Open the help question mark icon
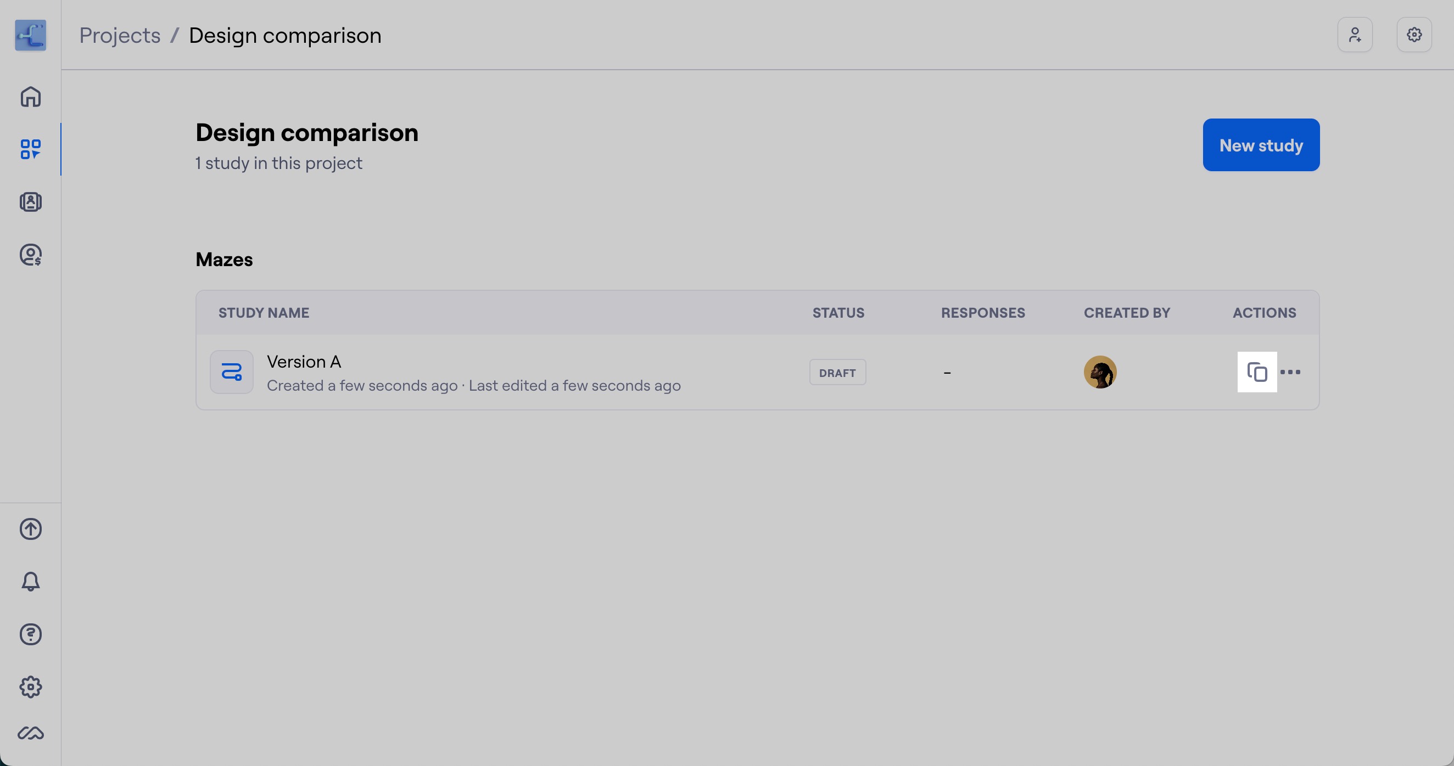The width and height of the screenshot is (1454, 766). (x=31, y=634)
